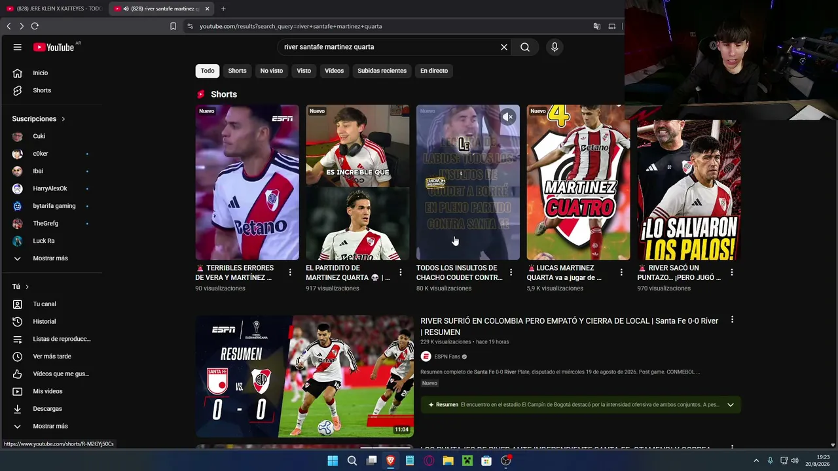Go to the YouTube home logo
This screenshot has width=838, height=471.
(54, 47)
